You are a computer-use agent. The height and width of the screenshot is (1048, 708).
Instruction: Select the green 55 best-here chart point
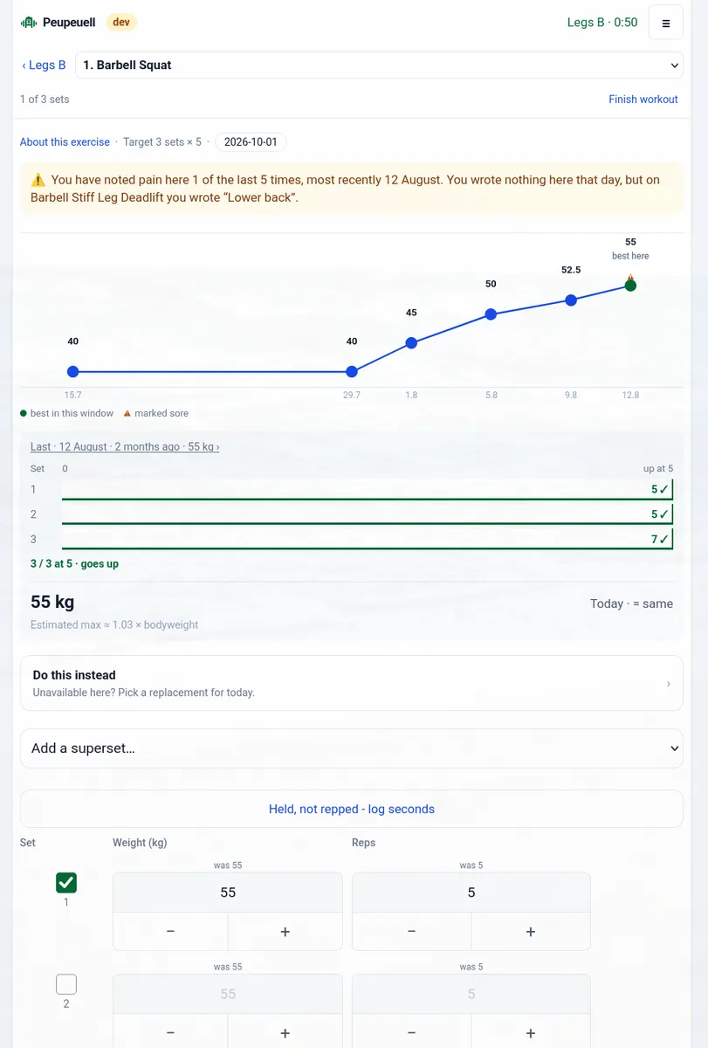click(630, 286)
